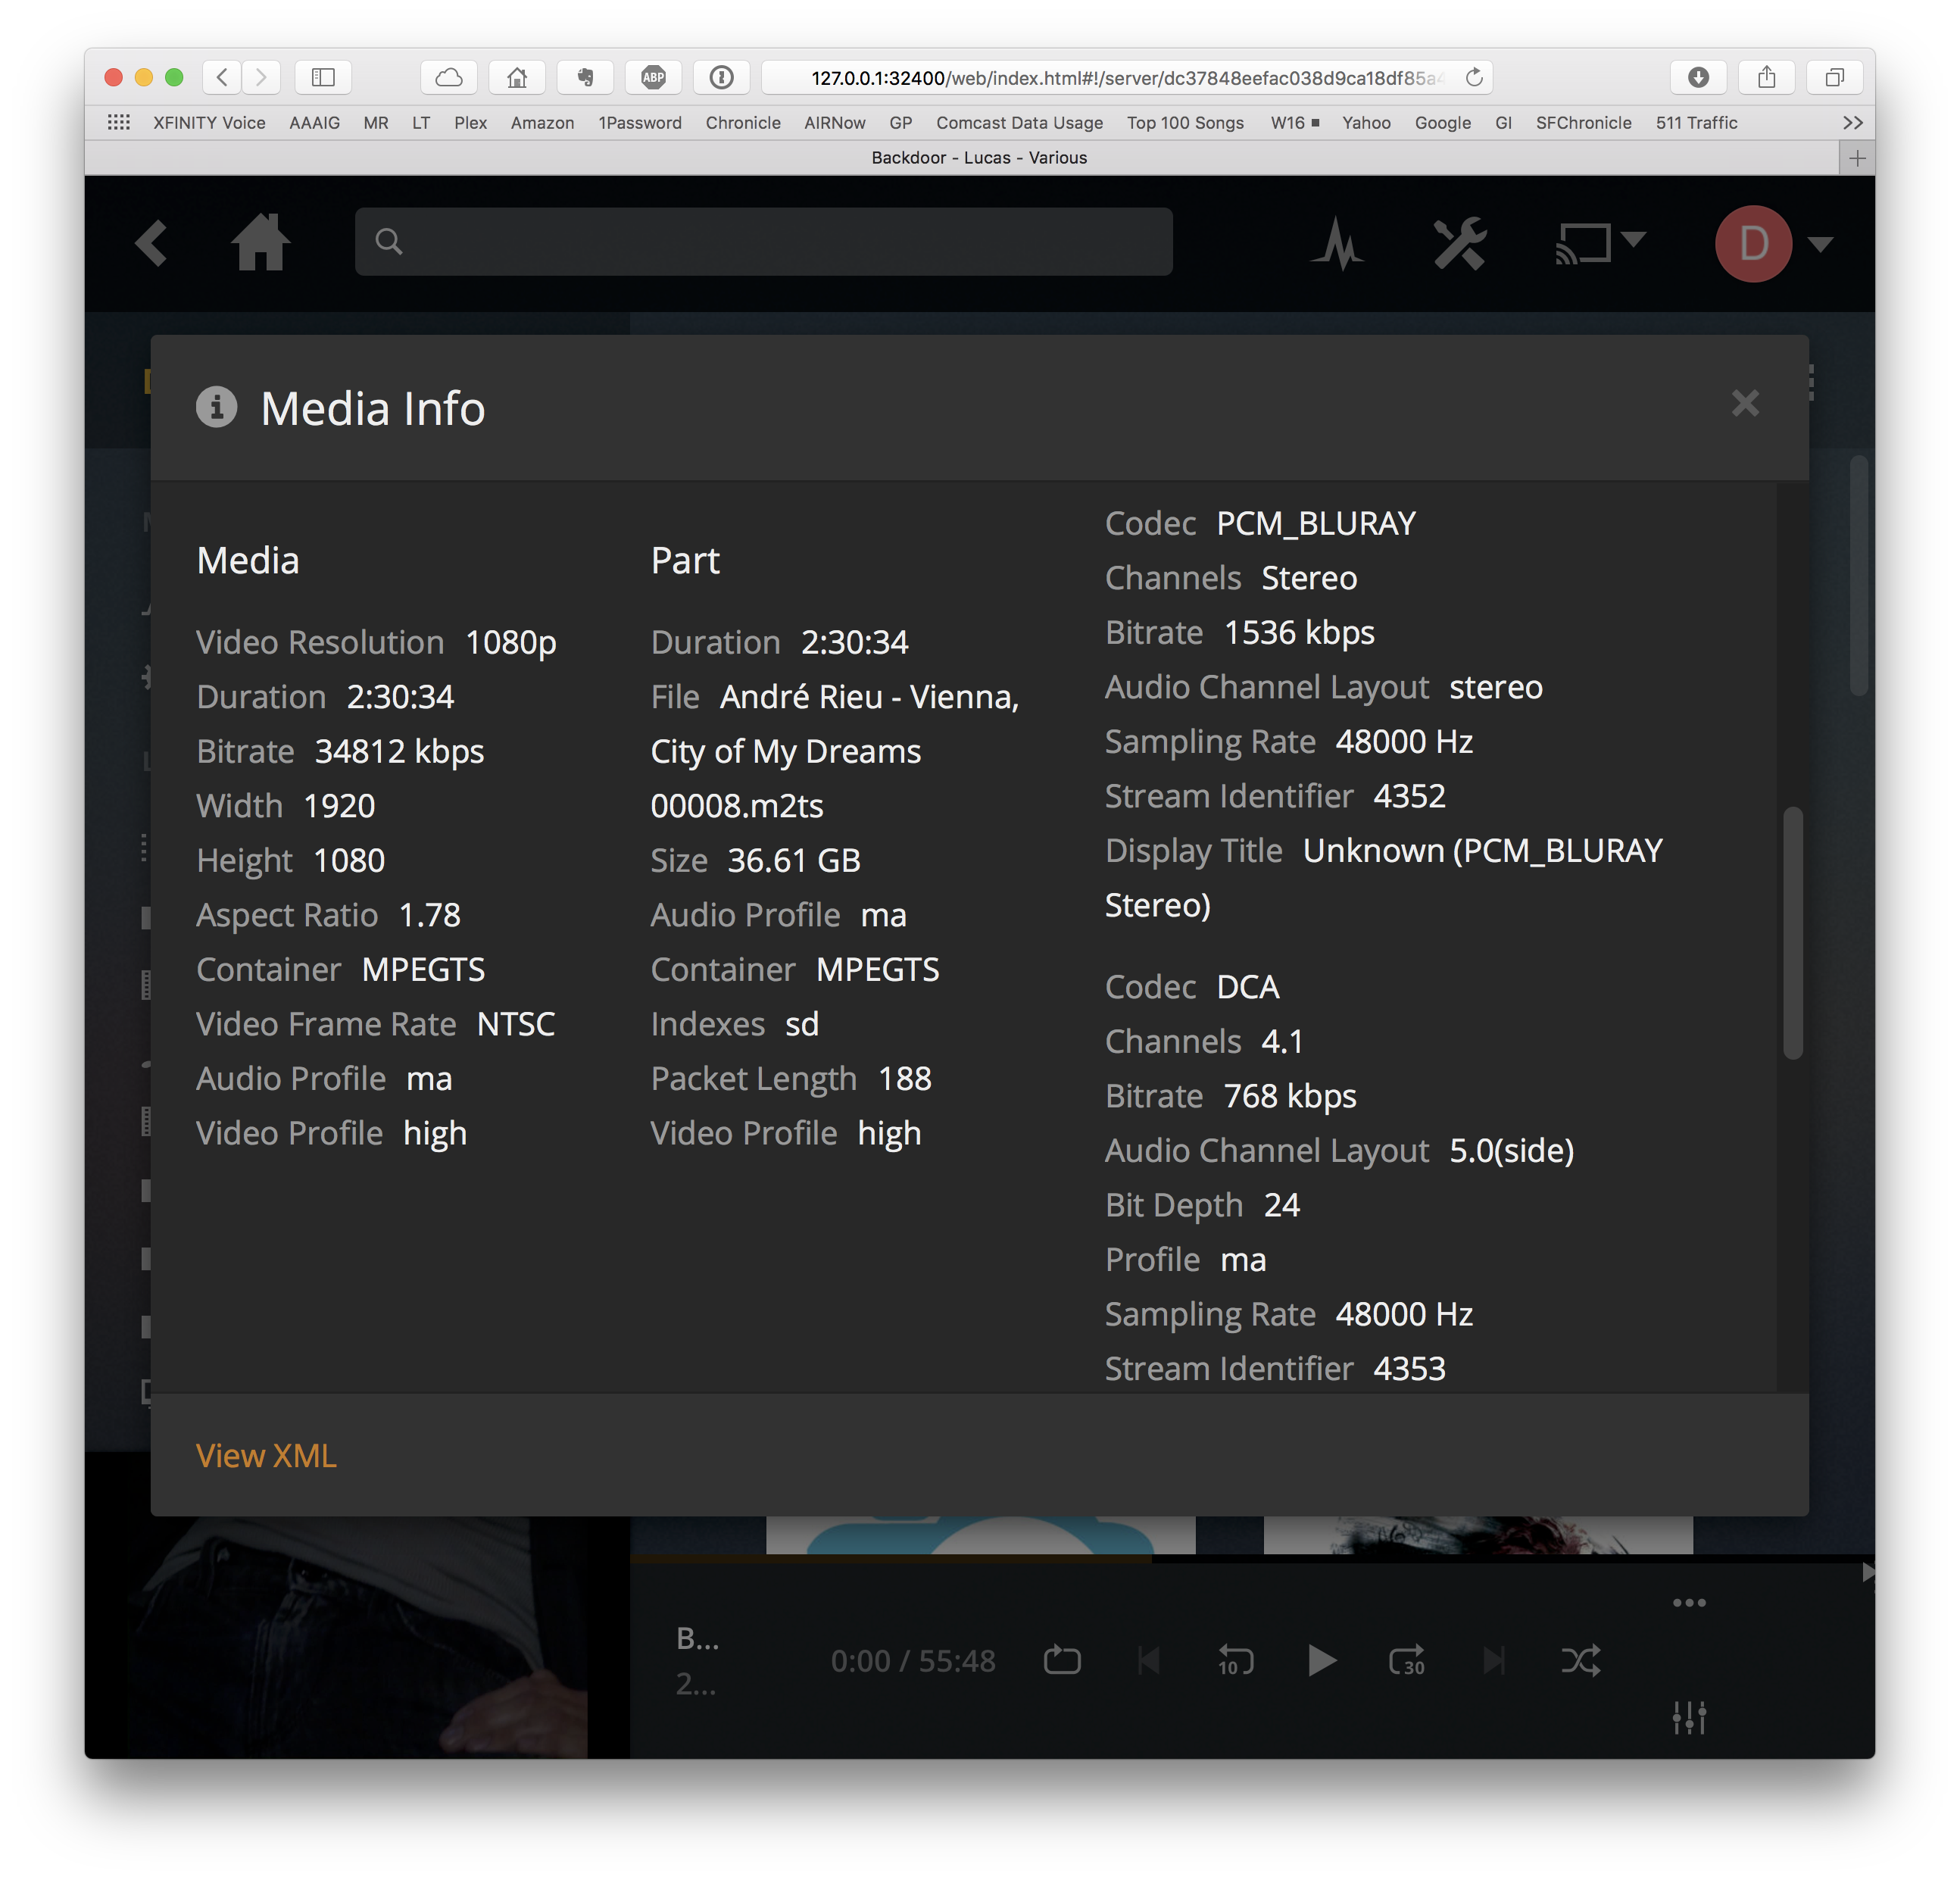This screenshot has width=1960, height=1880.
Task: Reload the page
Action: tap(1474, 77)
